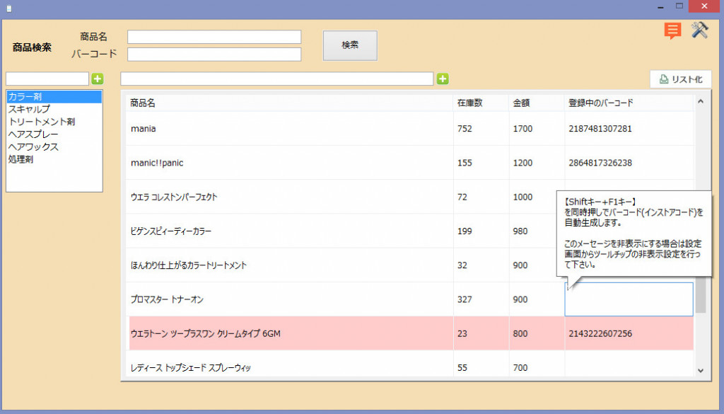Click the 登録中のバーコード column header
This screenshot has height=414, width=724.
[629, 103]
